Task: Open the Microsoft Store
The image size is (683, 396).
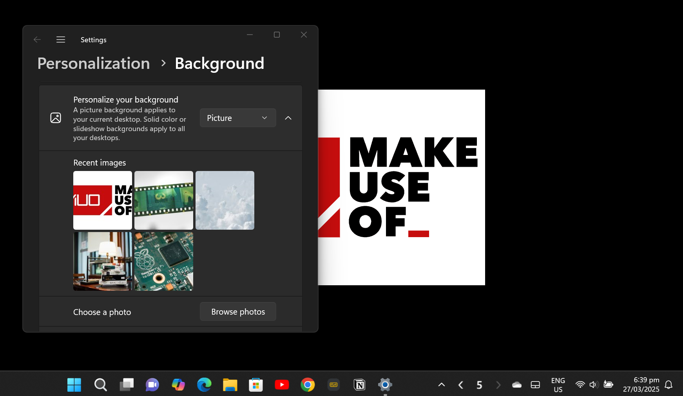Action: point(256,385)
